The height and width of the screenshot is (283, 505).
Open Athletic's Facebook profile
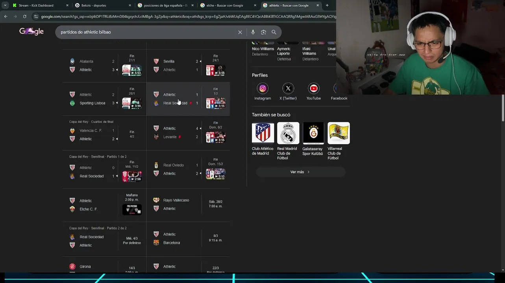(337, 88)
